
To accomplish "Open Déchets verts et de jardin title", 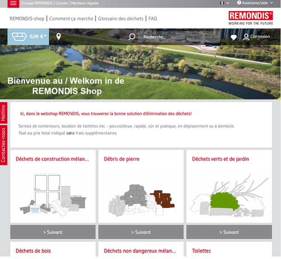I will coord(221,159).
